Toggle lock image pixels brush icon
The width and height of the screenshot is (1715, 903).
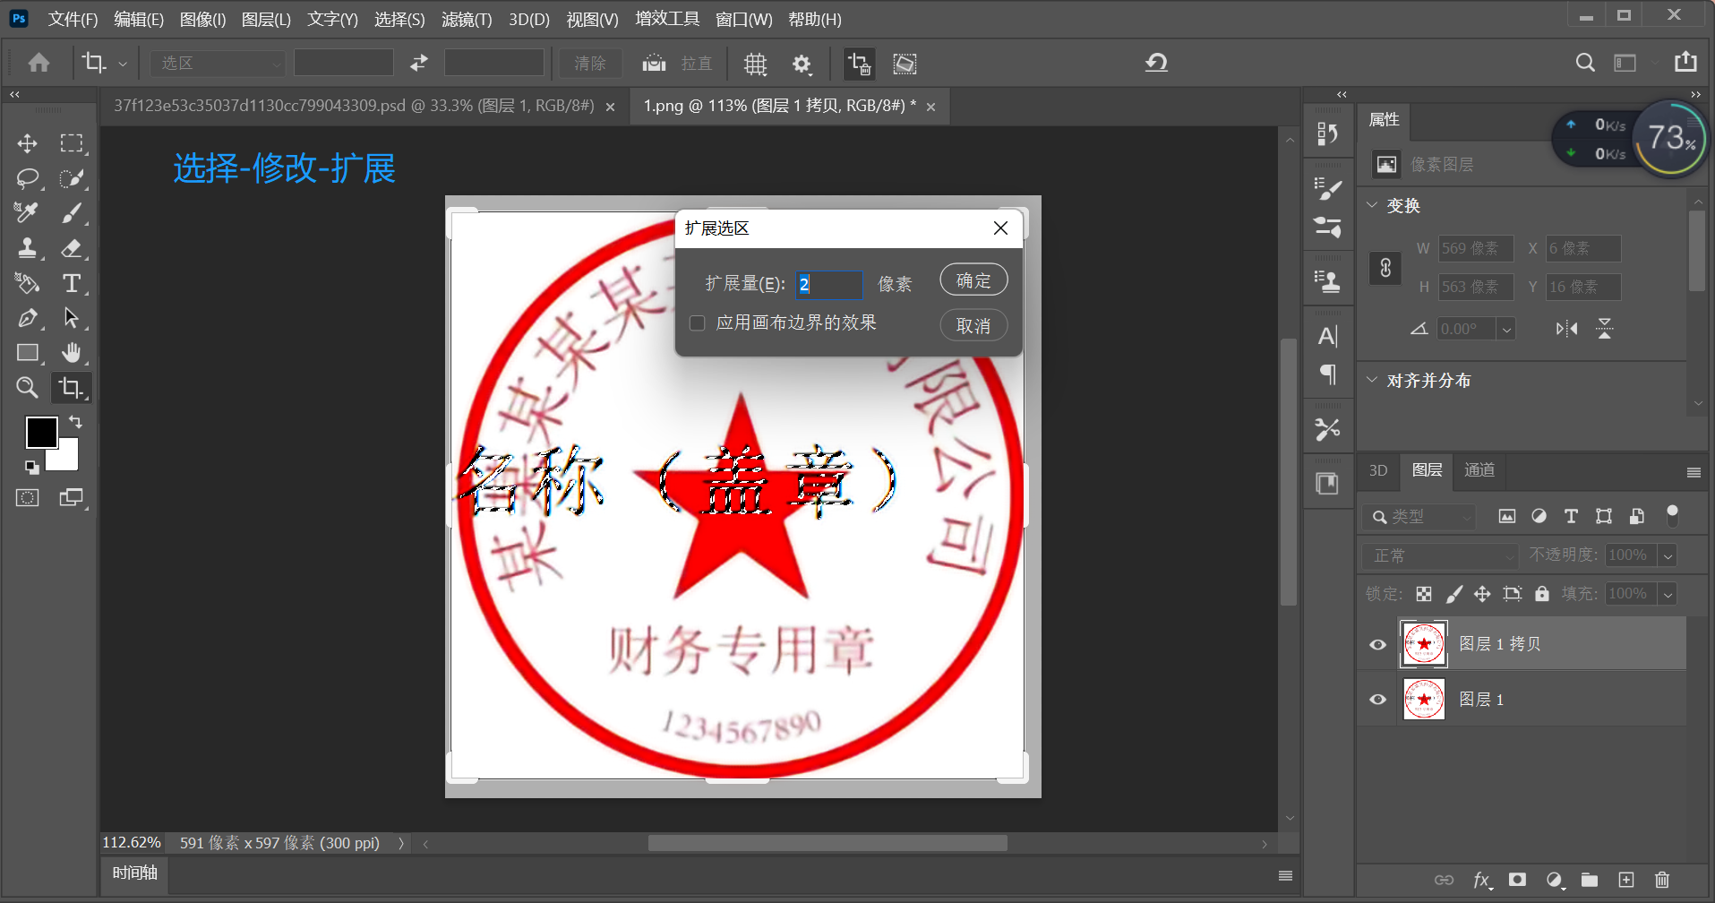coord(1454,594)
